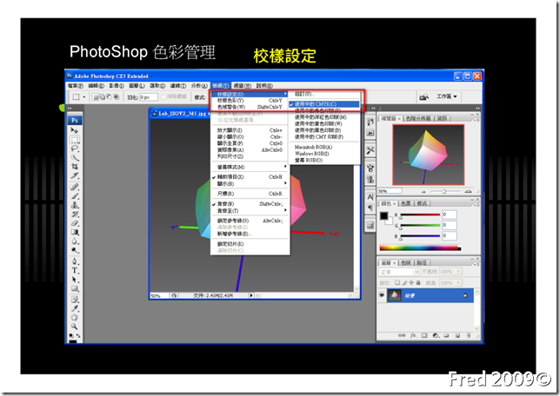The image size is (560, 396).
Task: Choose 校樣色彩(Y) Ctrl+Y menu item
Action: (x=250, y=101)
